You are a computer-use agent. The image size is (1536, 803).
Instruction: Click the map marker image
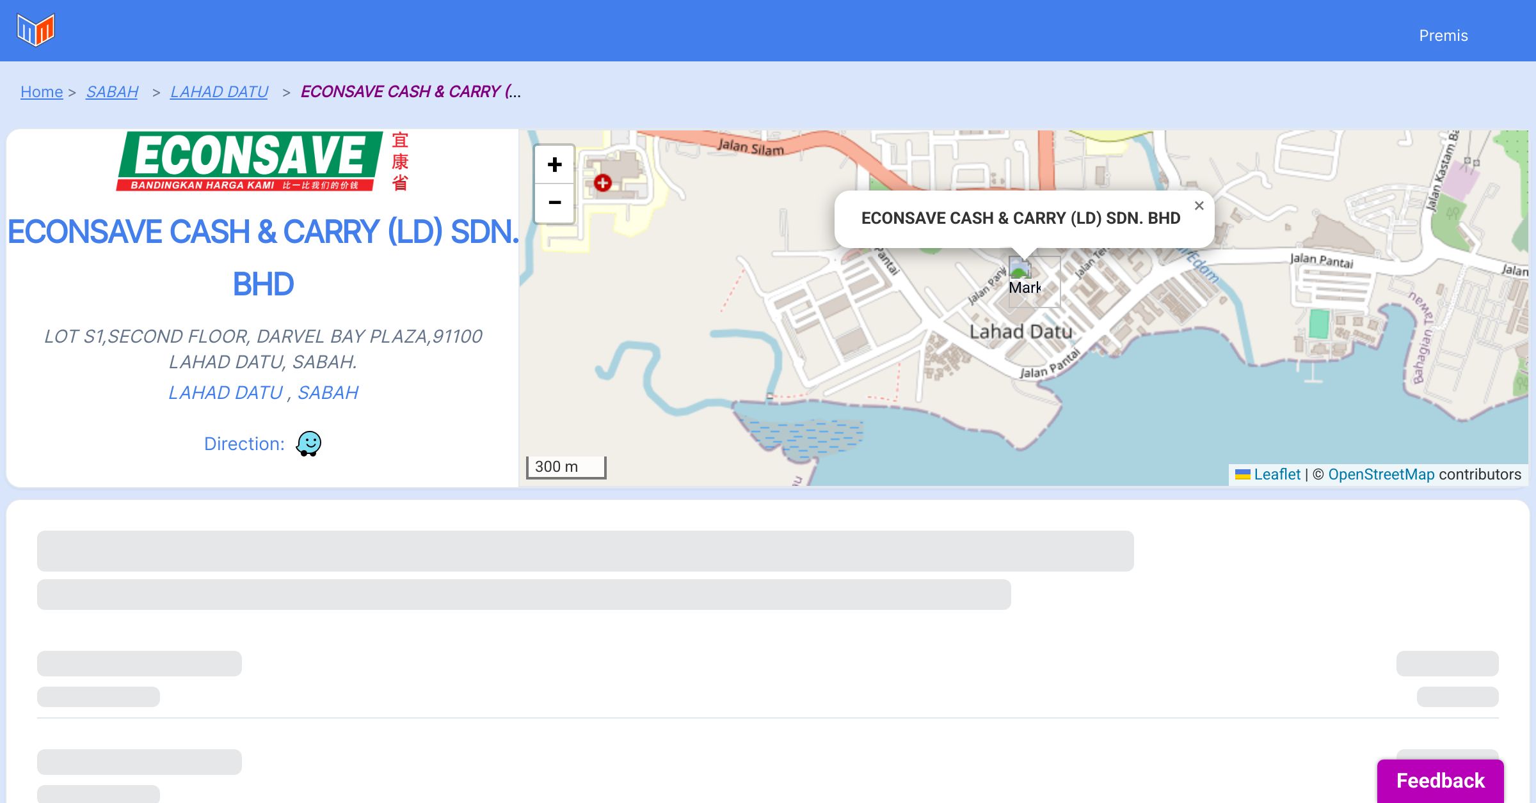click(x=1020, y=267)
